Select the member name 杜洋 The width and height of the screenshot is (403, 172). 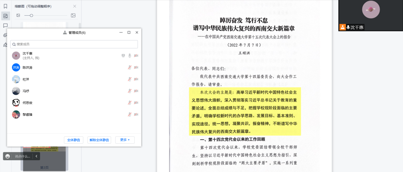26,79
